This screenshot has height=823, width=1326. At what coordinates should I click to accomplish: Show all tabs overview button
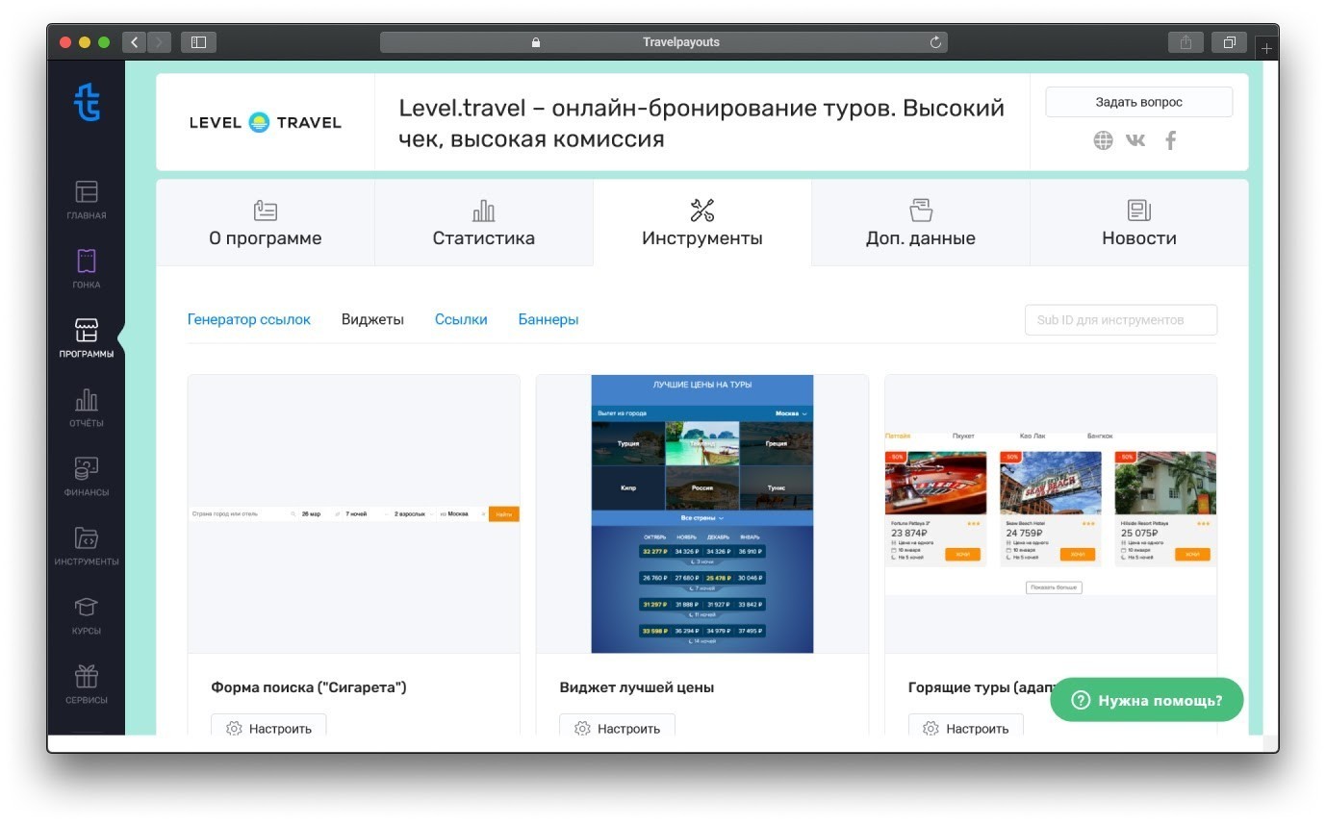(x=1229, y=42)
